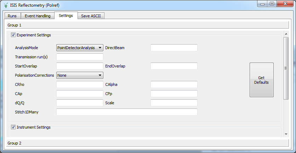Select the Save ASCII tab
The width and height of the screenshot is (296, 153).
(x=91, y=16)
